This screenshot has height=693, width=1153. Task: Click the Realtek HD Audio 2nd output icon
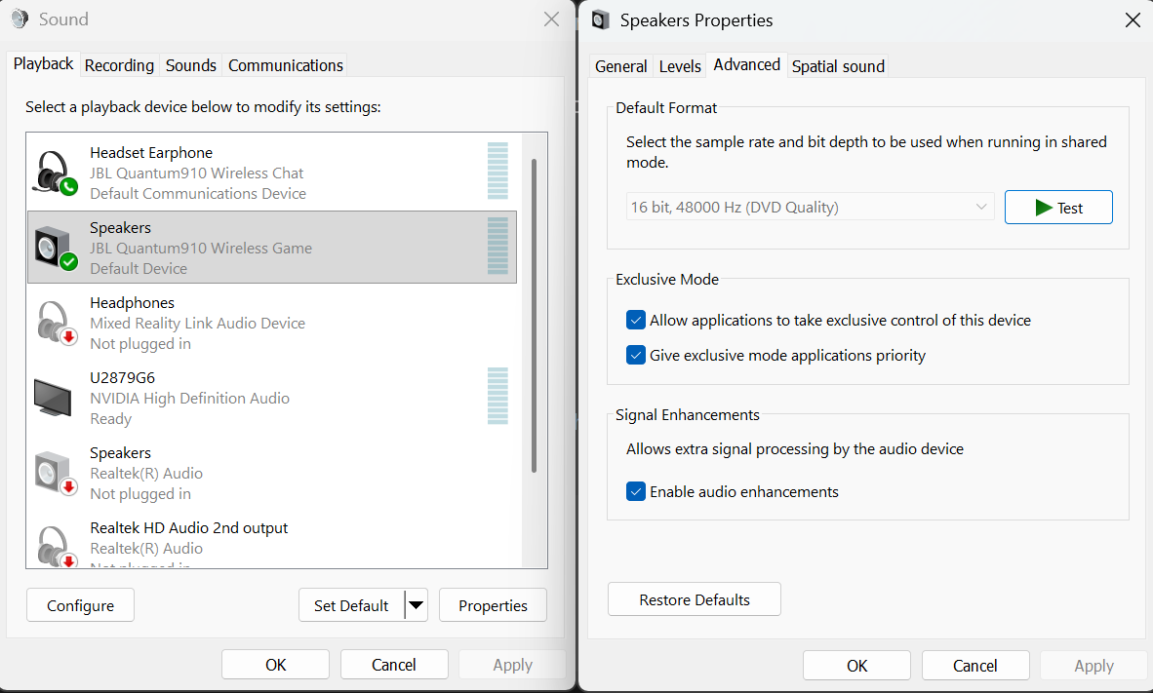54,544
